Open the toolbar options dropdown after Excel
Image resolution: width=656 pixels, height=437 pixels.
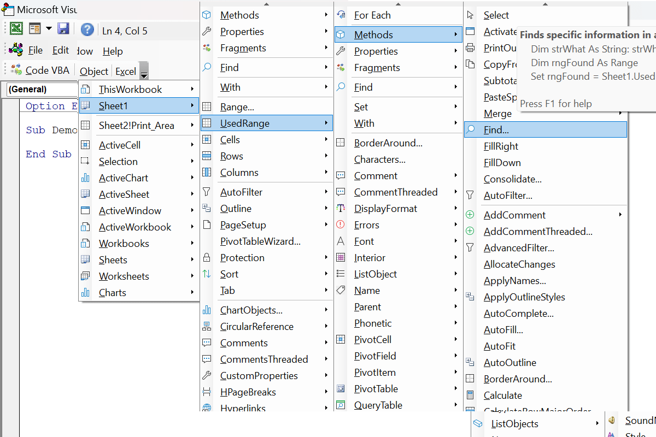pyautogui.click(x=144, y=71)
